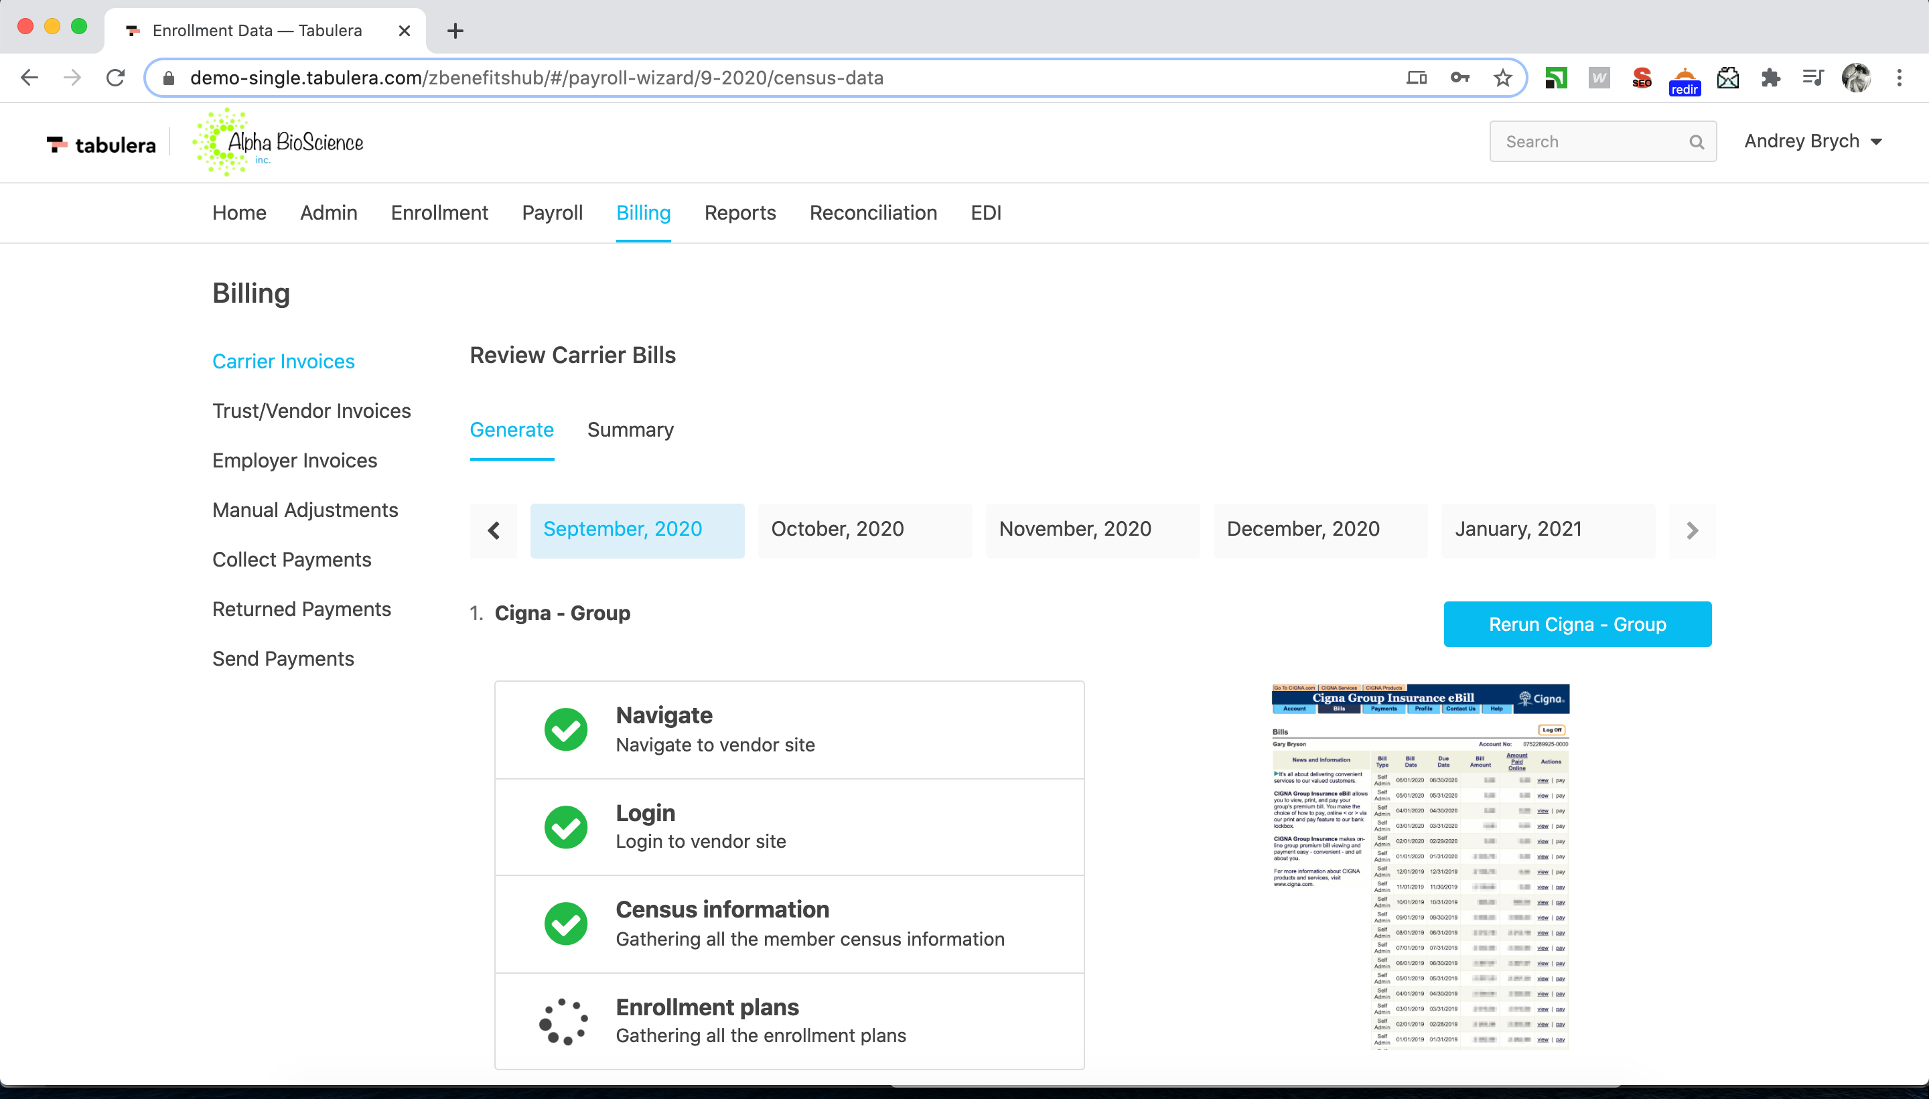Viewport: 1929px width, 1099px height.
Task: Click Census information green checkmark
Action: pos(565,923)
